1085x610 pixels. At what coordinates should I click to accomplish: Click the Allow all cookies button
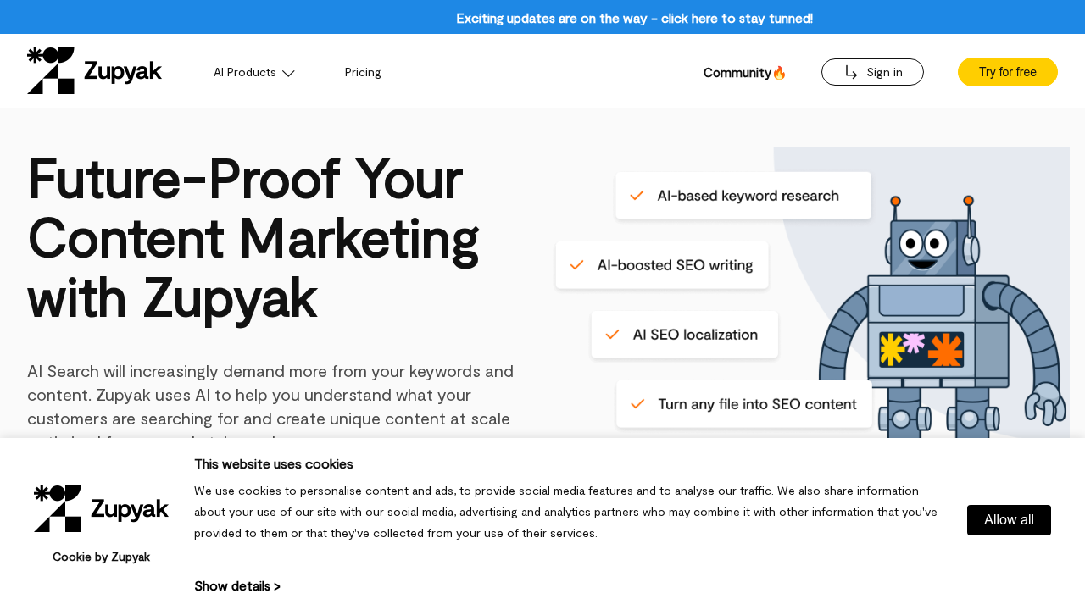tap(1009, 519)
